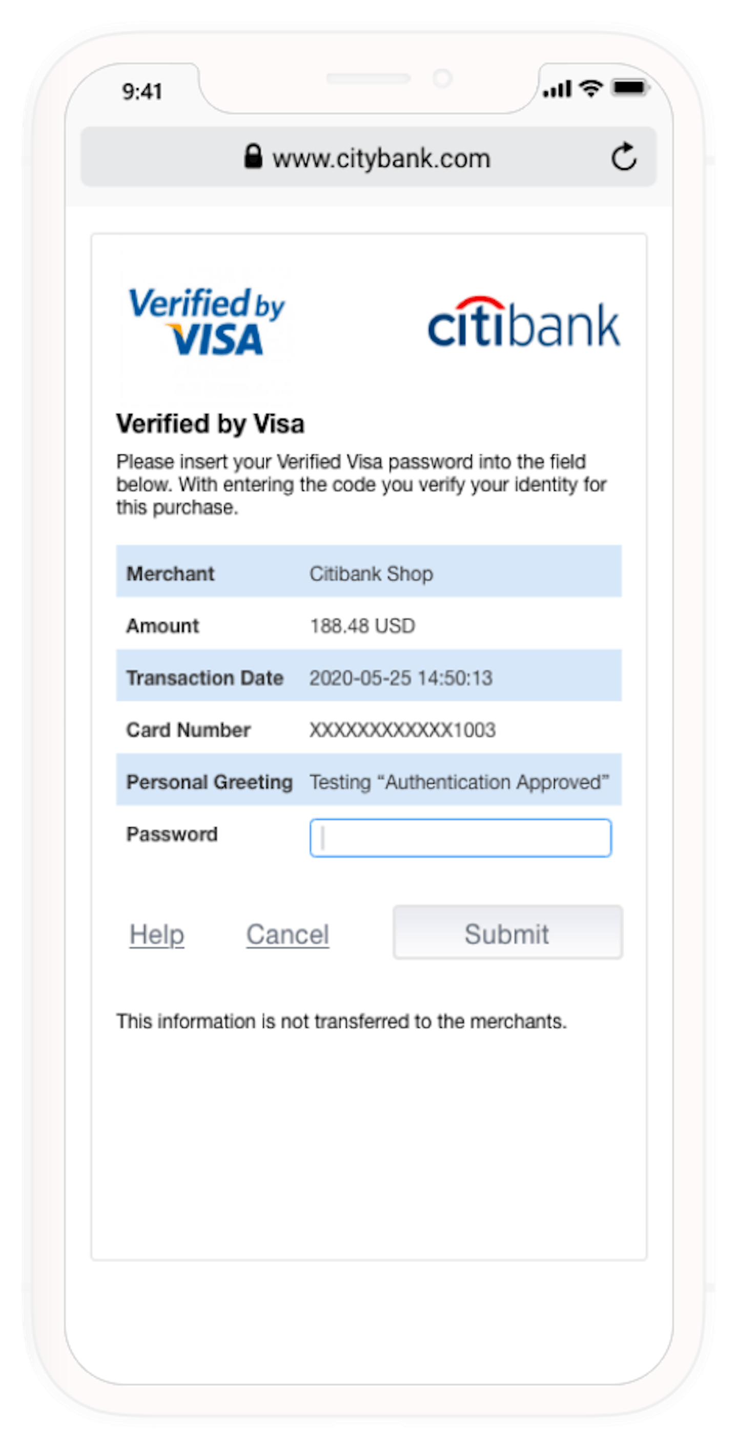Click the Merchant value Citibank Shop

(371, 574)
